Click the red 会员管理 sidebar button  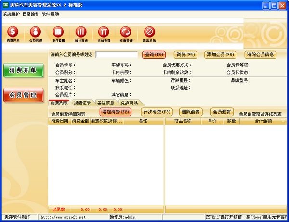23,95
